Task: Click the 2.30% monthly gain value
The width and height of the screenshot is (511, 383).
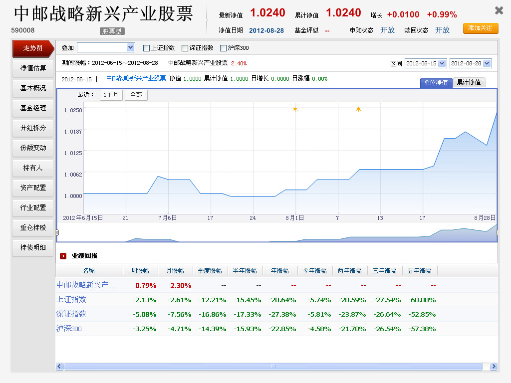Action: 181,286
